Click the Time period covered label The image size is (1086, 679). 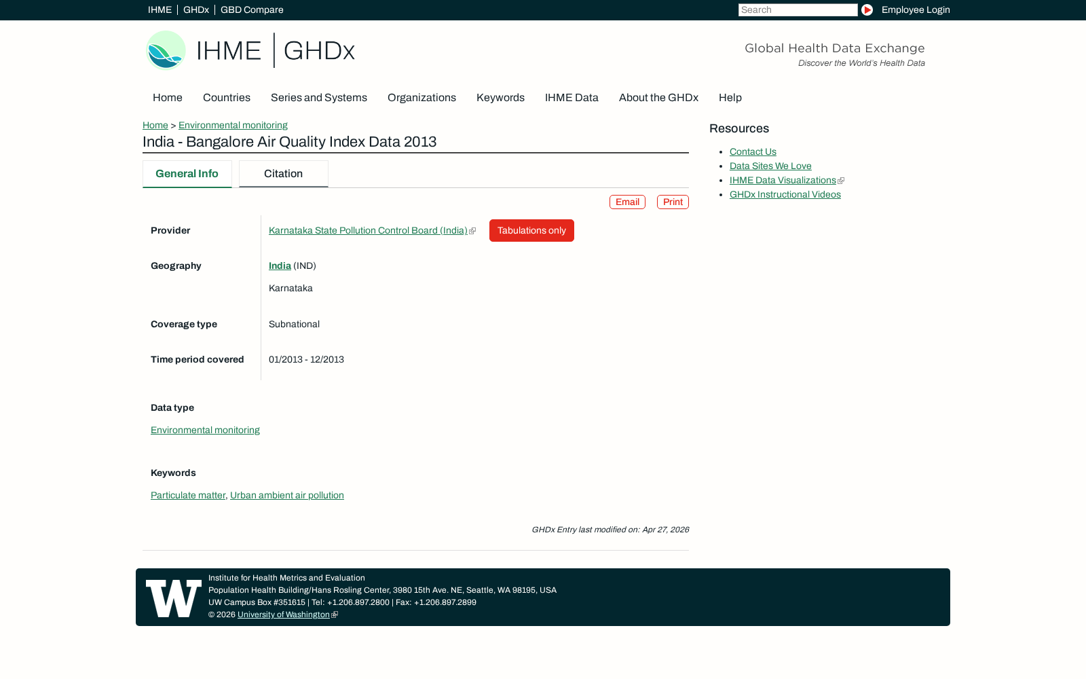click(198, 359)
